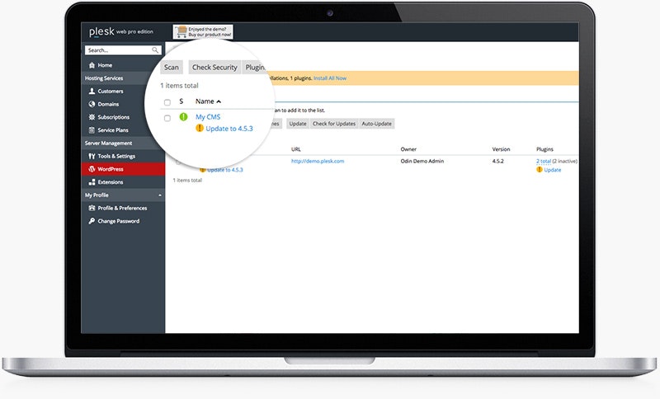Click orange warning icon beside Update to 4.5.3
This screenshot has height=399, width=660.
coord(200,128)
